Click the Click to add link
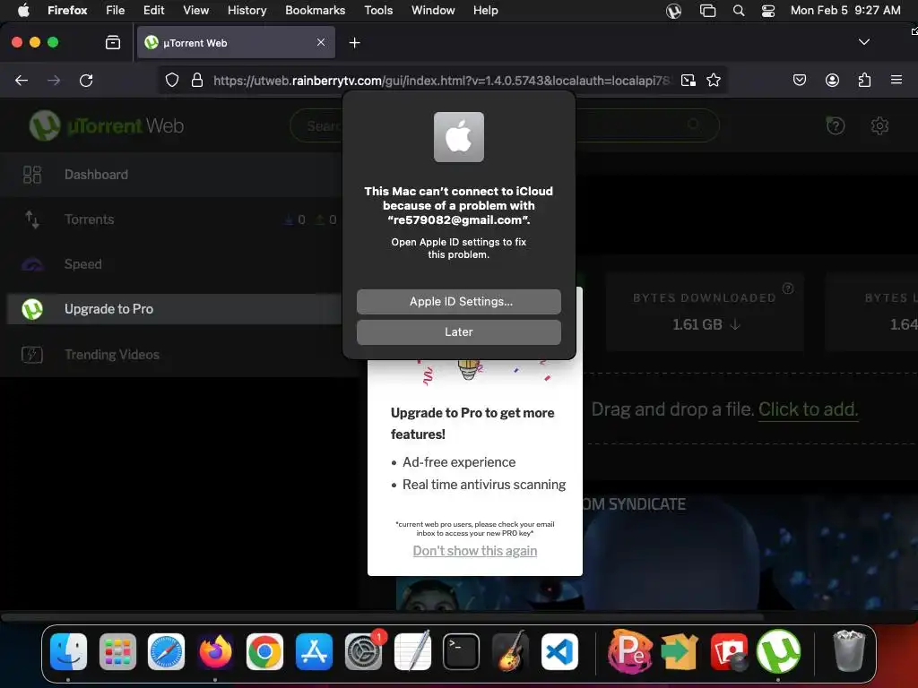This screenshot has width=918, height=688. pos(808,408)
